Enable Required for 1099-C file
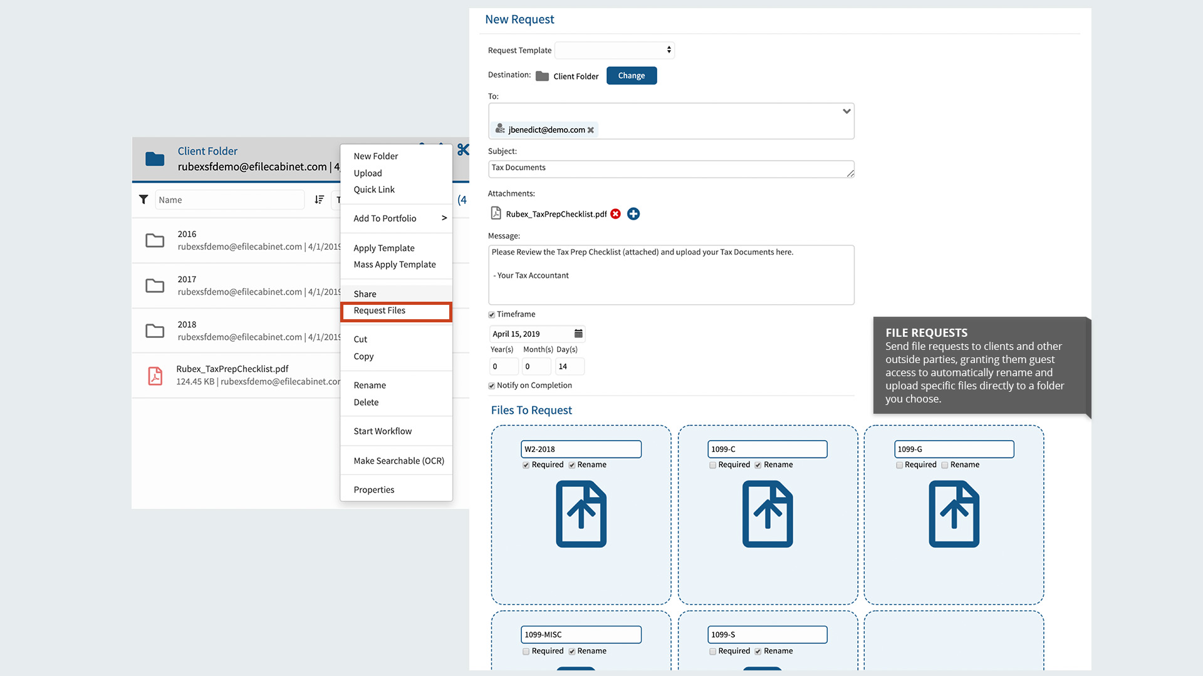This screenshot has height=676, width=1203. pyautogui.click(x=712, y=465)
